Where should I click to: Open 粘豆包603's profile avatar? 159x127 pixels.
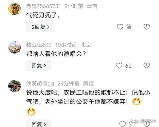[x=15, y=47]
